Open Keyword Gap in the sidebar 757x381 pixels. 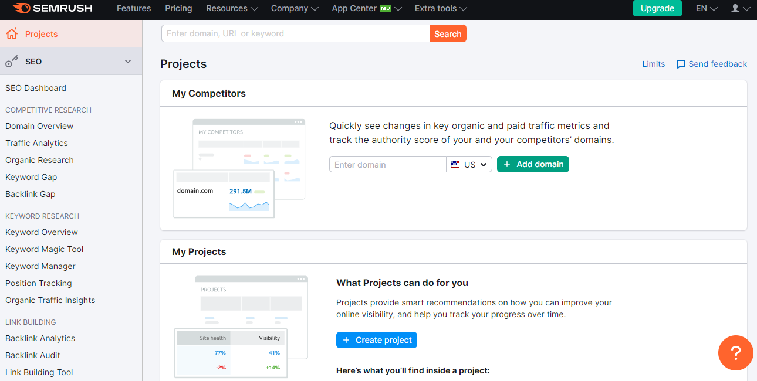coord(31,177)
